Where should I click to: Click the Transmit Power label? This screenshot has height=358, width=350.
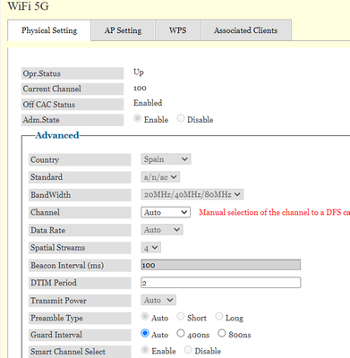[x=80, y=301]
